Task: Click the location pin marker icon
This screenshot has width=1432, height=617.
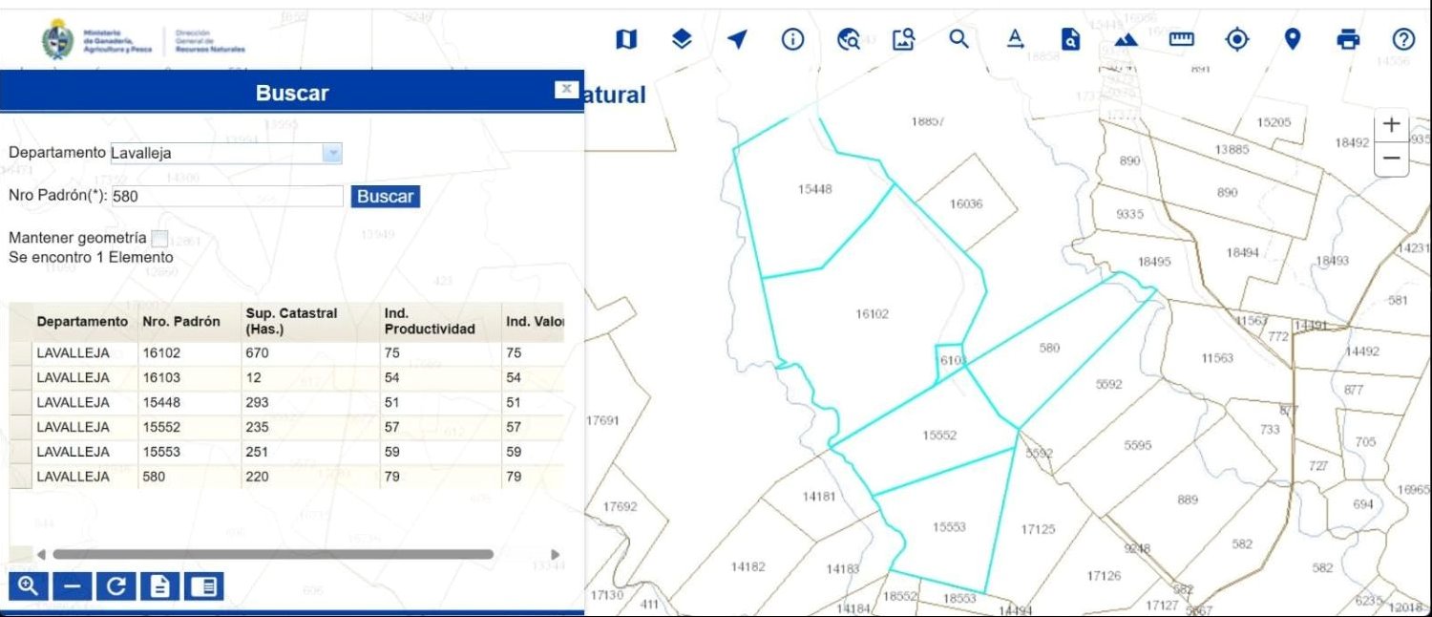Action: click(x=1293, y=39)
